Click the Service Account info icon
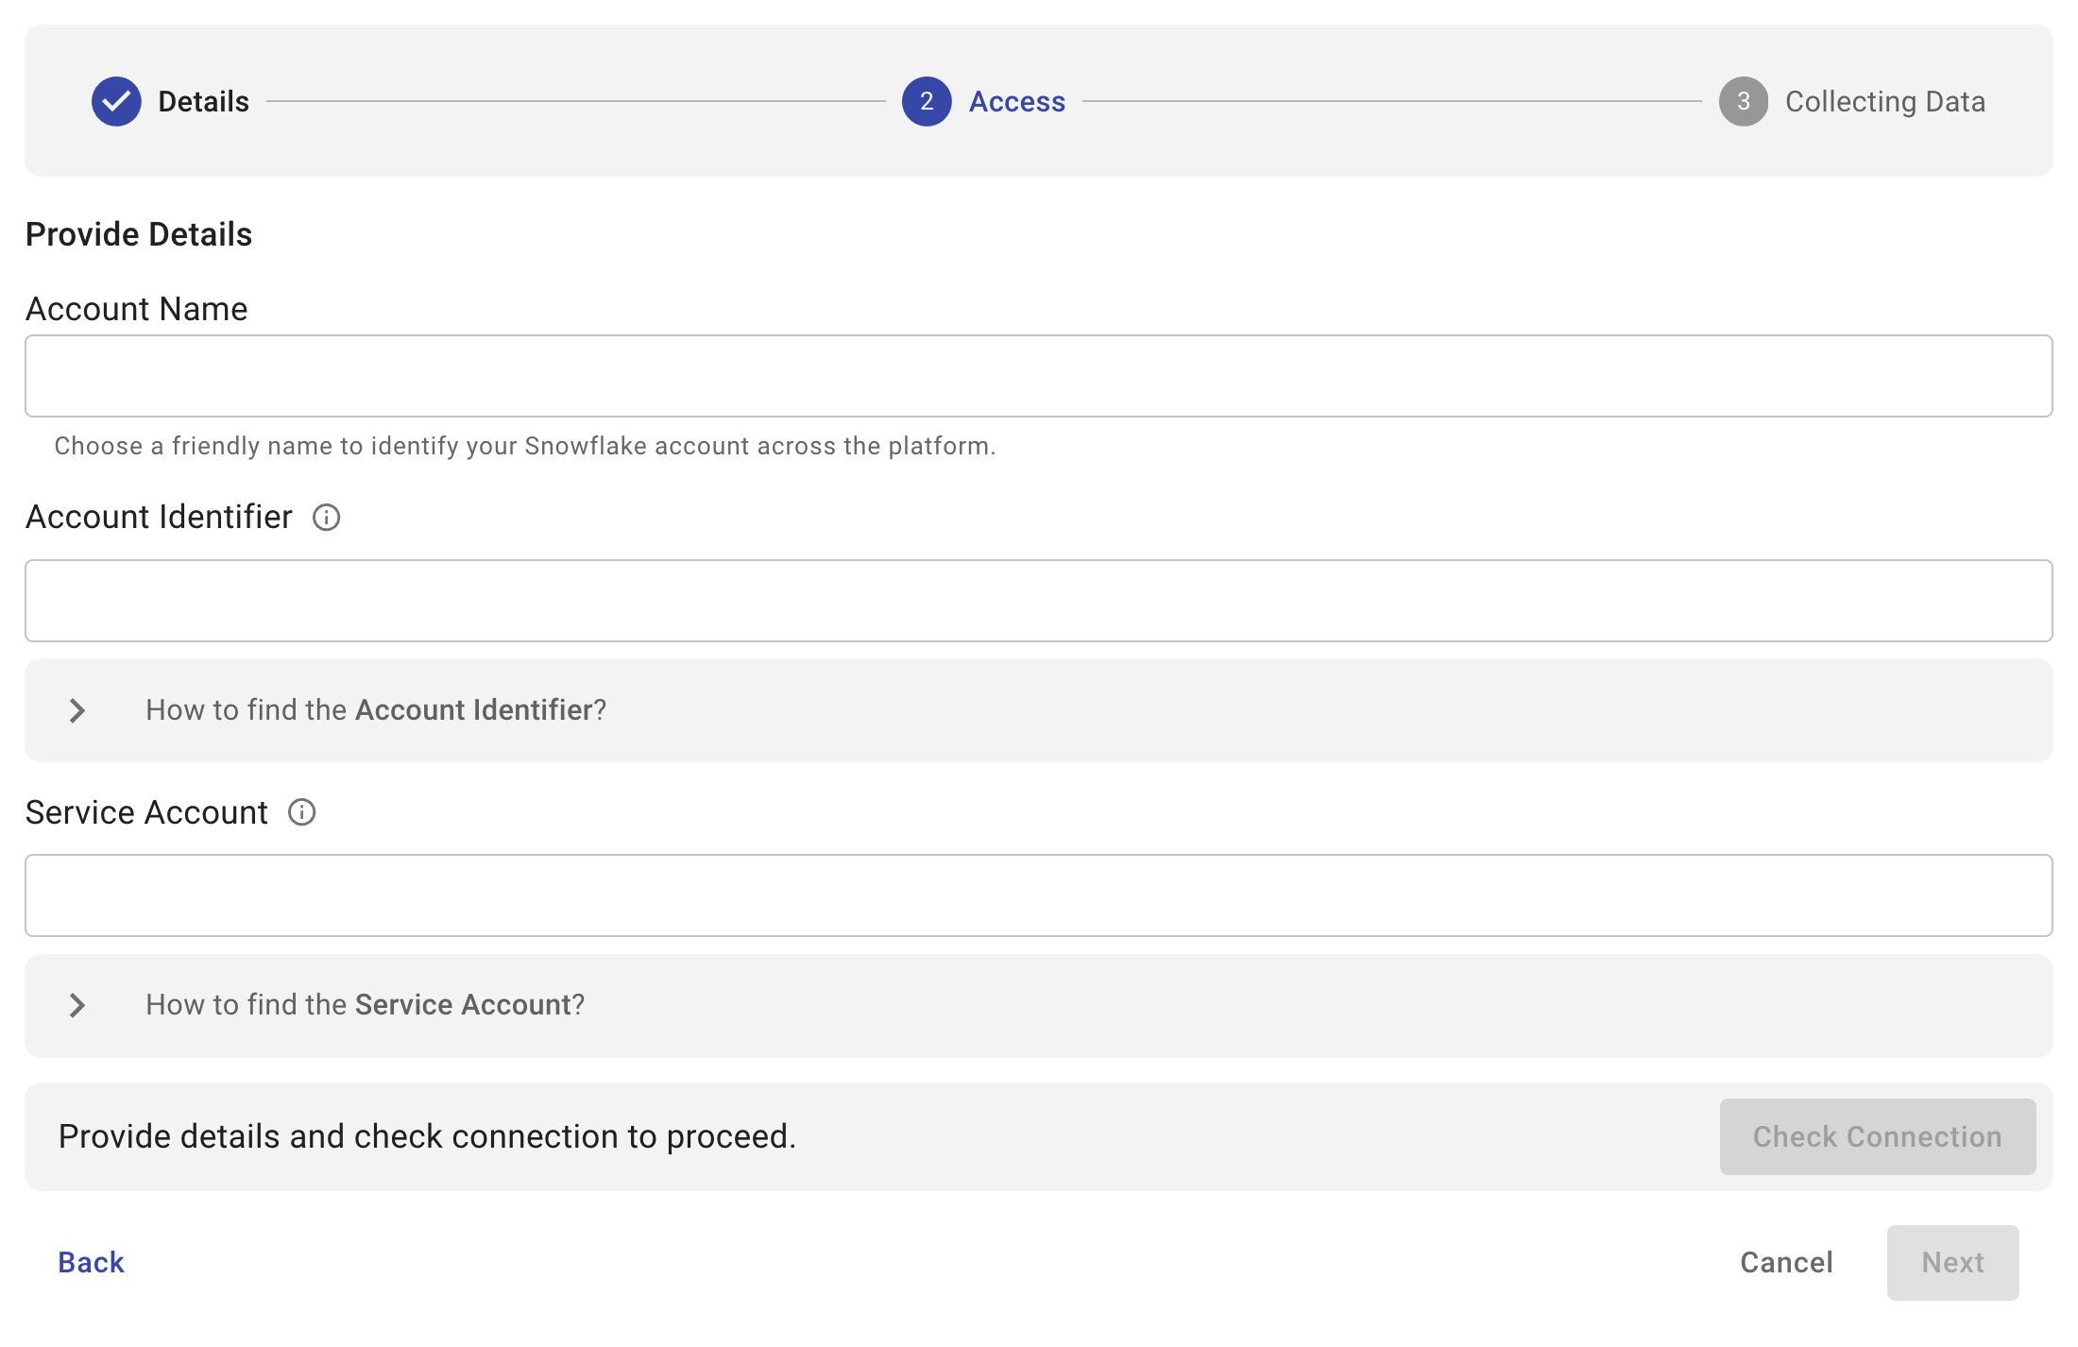Screen dimensions: 2078x1347 click(x=301, y=812)
